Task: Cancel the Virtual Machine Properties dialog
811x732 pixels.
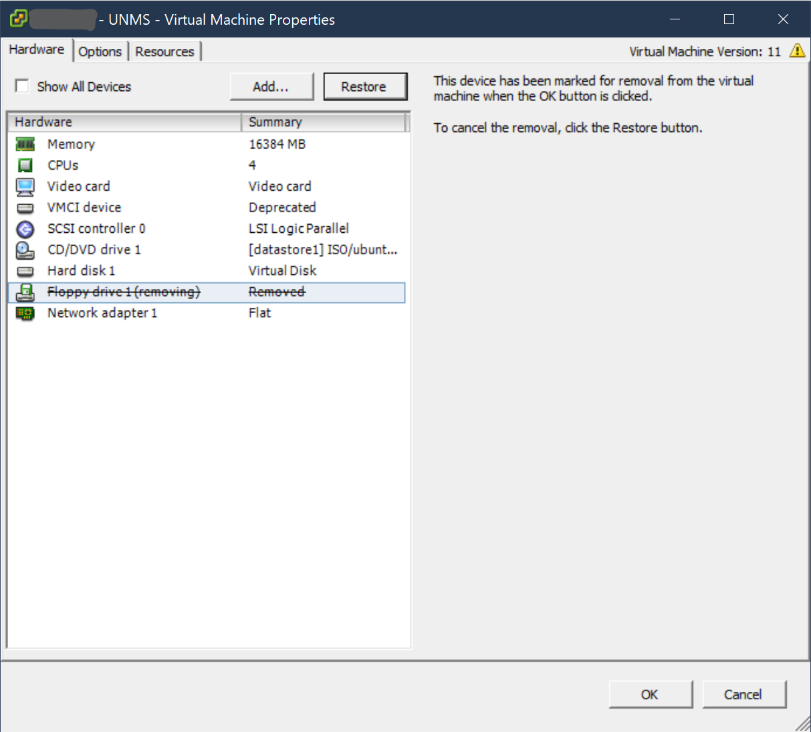Action: (x=744, y=694)
